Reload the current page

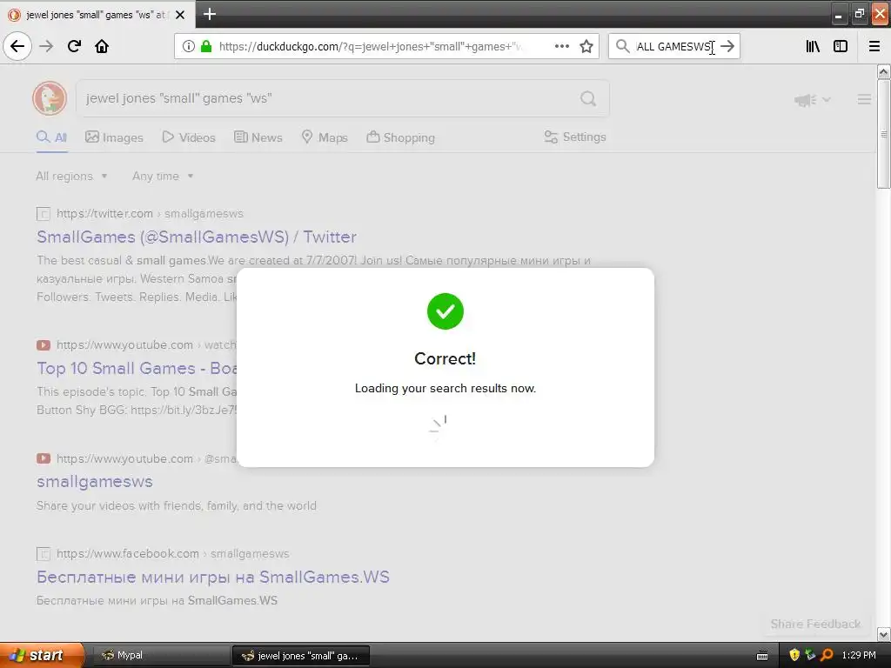(74, 46)
